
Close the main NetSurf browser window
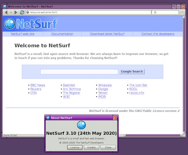click(183, 7)
